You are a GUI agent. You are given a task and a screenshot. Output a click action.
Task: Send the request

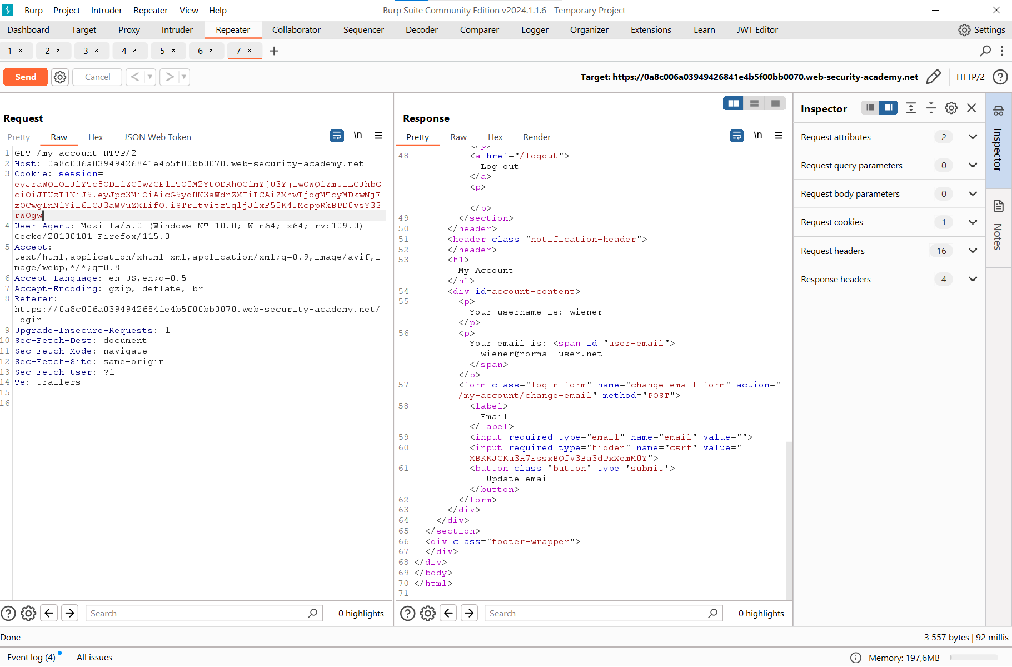pyautogui.click(x=26, y=77)
